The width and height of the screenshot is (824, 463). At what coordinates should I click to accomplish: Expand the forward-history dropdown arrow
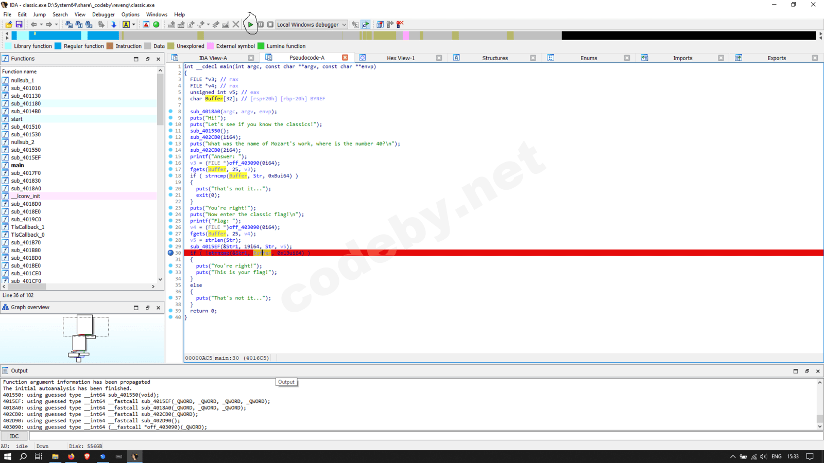pyautogui.click(x=56, y=25)
